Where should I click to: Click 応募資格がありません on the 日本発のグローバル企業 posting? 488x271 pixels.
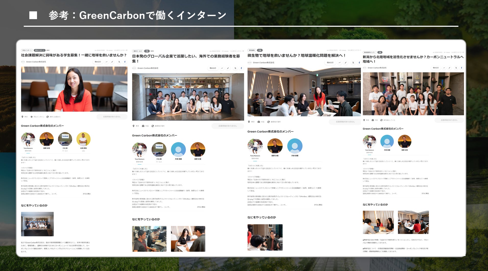coord(228,126)
